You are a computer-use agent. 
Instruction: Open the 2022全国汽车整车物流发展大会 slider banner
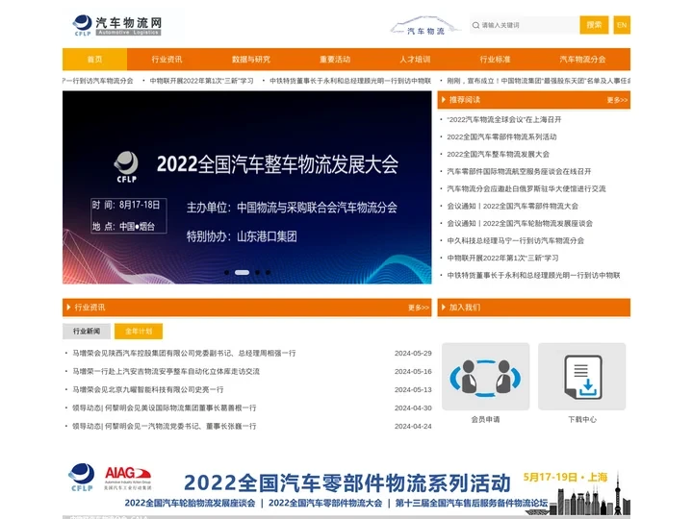[246, 187]
